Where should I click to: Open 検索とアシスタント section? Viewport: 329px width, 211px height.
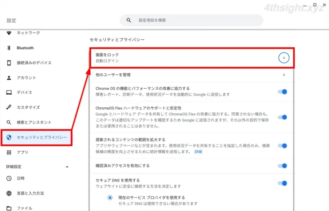coord(34,122)
